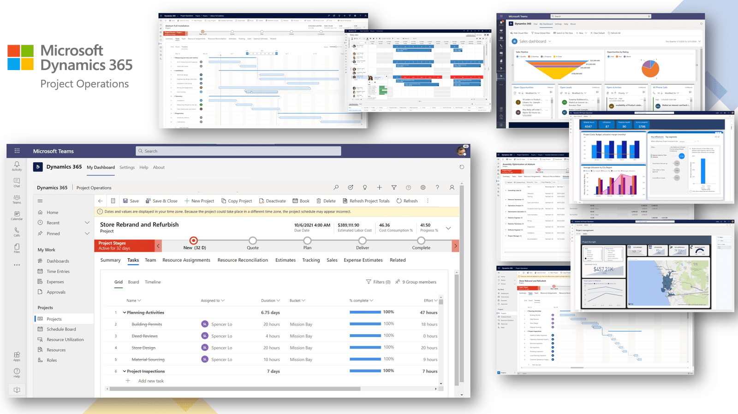Collapse the Project Inspections task group
Image resolution: width=738 pixels, height=414 pixels.
click(124, 371)
